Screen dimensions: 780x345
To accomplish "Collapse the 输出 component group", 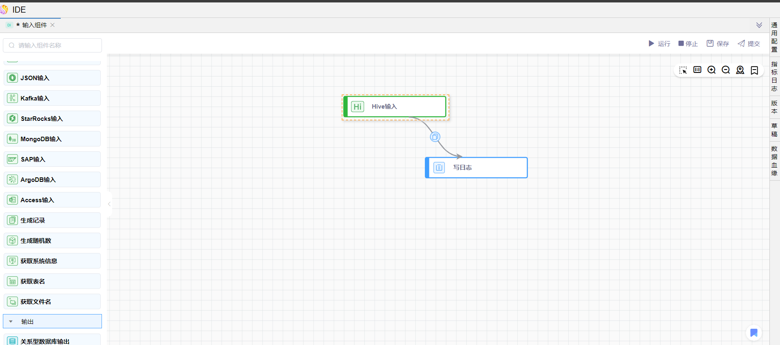I will pyautogui.click(x=11, y=321).
